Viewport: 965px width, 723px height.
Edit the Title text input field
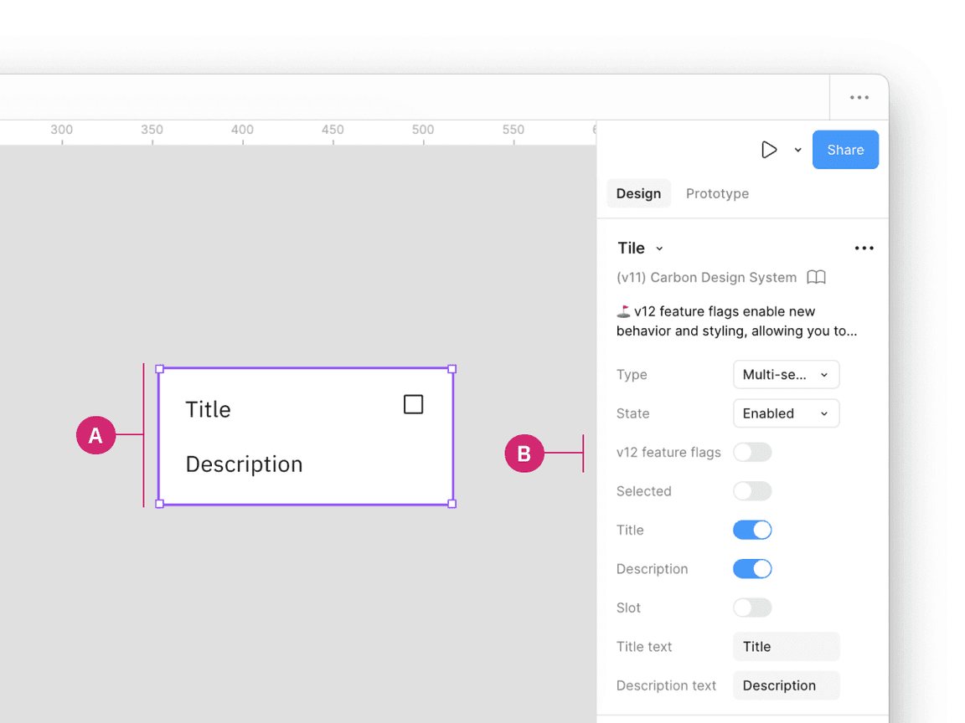tap(786, 646)
